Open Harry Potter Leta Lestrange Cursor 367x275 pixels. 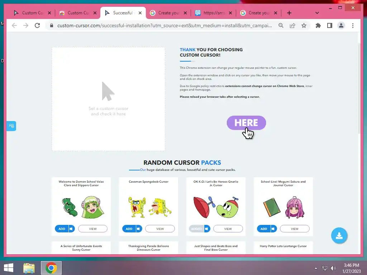[283, 246]
